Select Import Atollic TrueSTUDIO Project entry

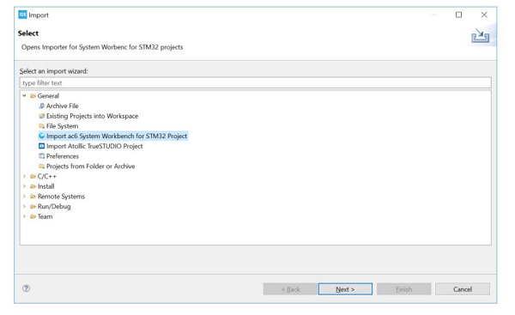94,146
